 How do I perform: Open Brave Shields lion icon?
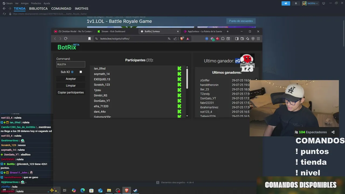(182, 39)
